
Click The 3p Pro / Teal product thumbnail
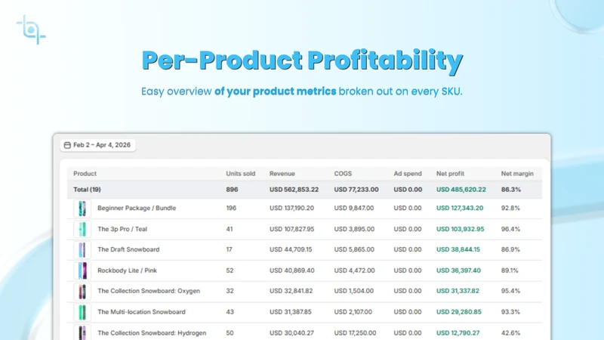tap(82, 230)
